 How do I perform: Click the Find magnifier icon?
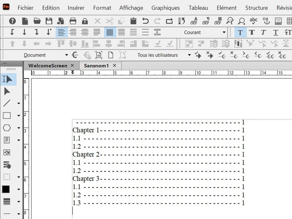[x=242, y=21]
